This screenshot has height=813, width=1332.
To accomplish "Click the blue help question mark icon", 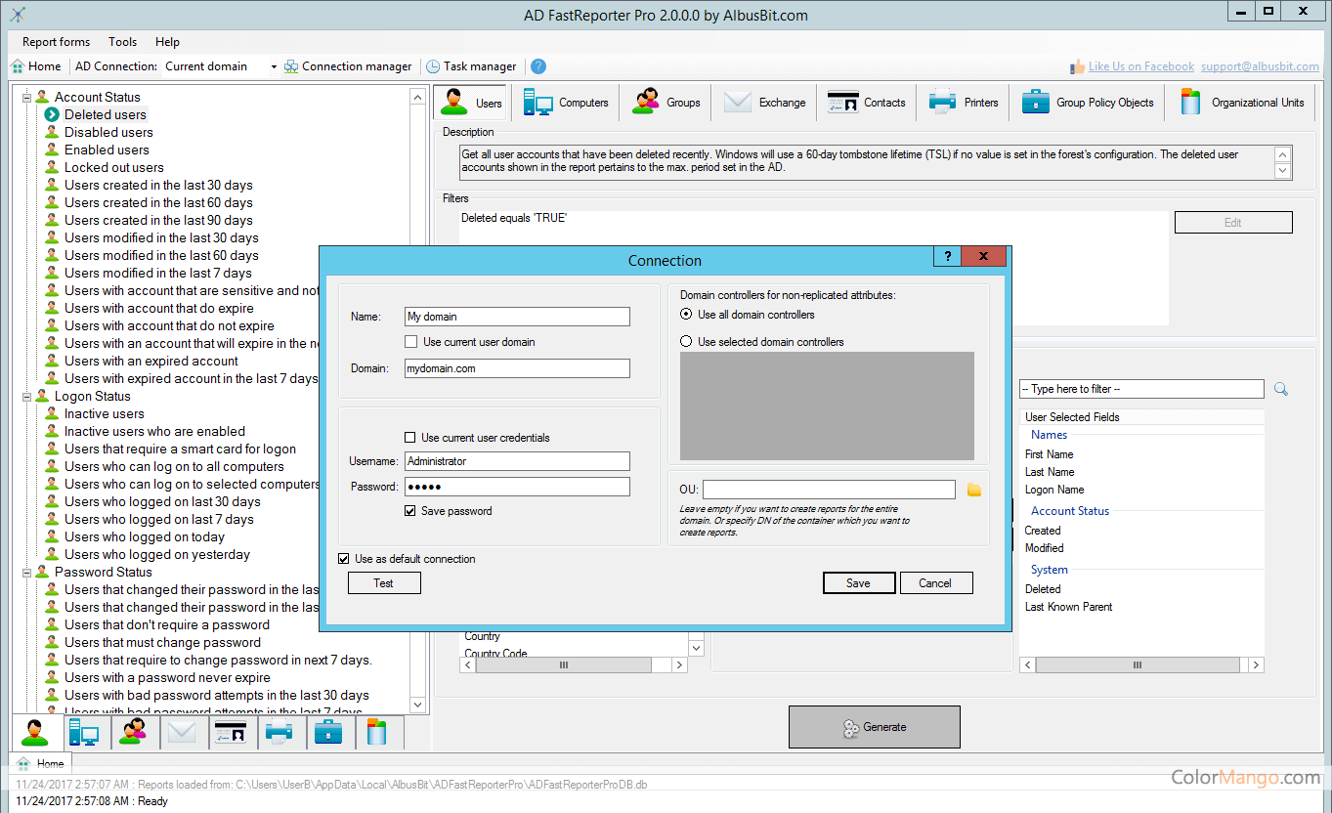I will [x=538, y=66].
